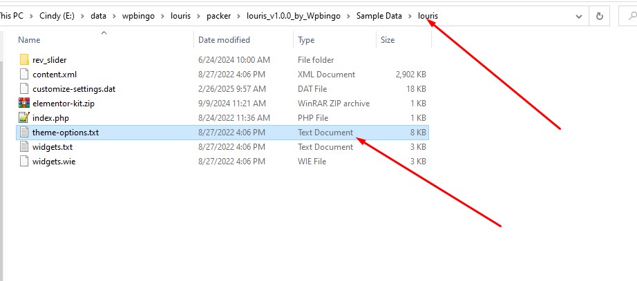Open the address bar history dropdown
This screenshot has width=637, height=281.
tap(579, 16)
